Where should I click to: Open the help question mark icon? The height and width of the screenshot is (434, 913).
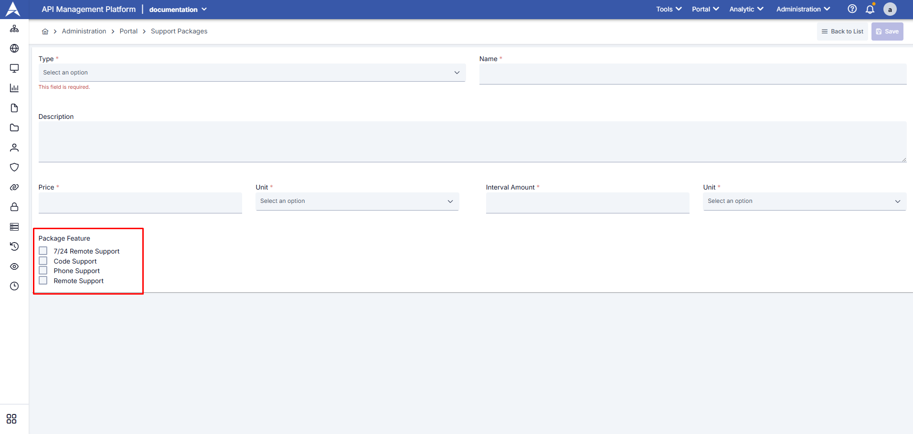[852, 9]
